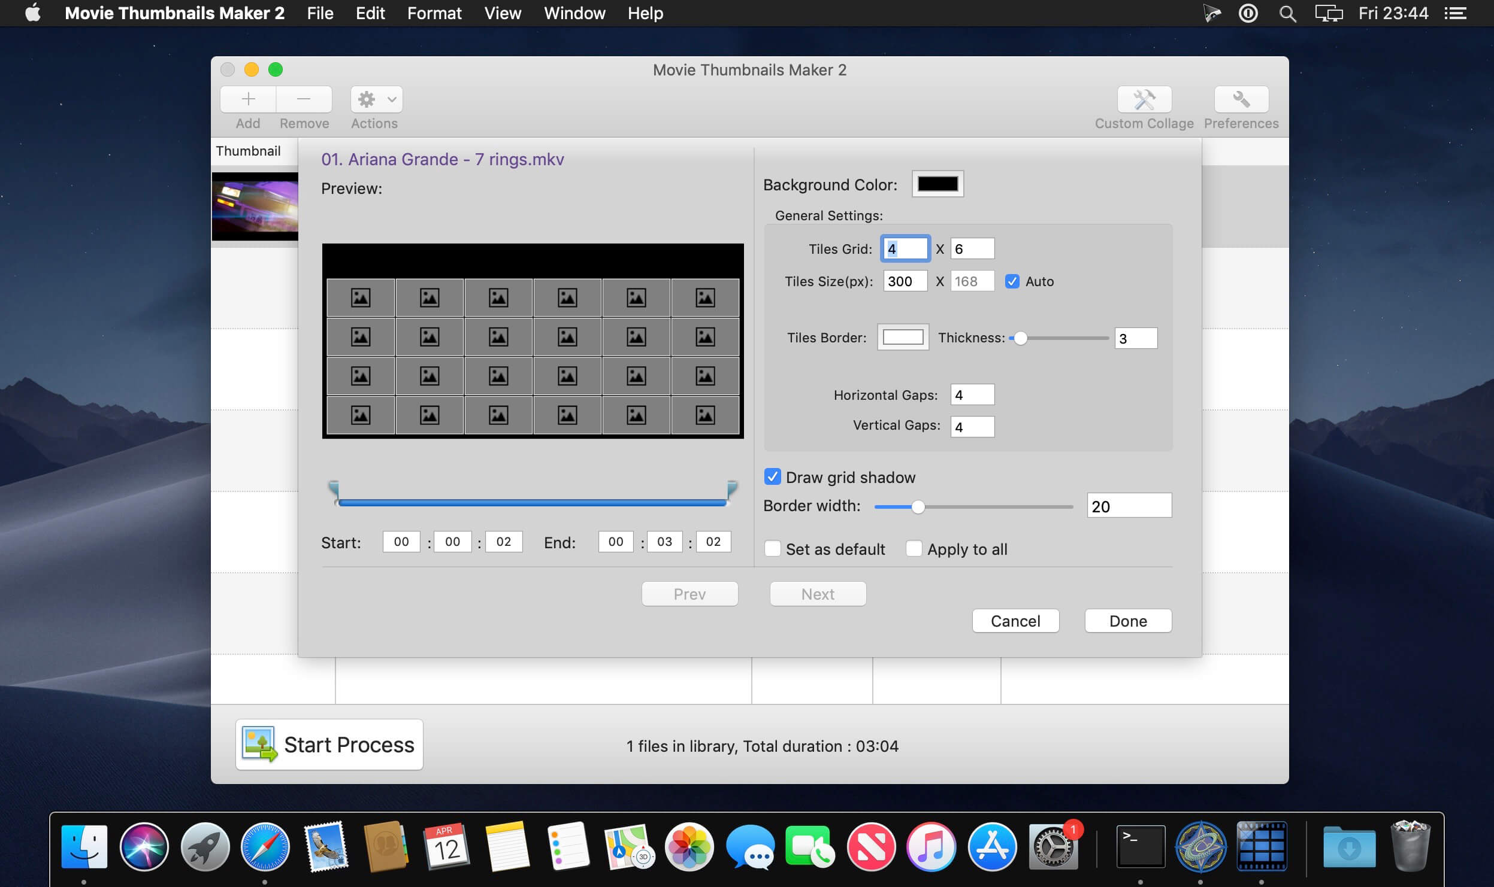Screen dimensions: 1494x887
Task: Uncheck the Auto tile size checkbox
Action: pos(1012,281)
